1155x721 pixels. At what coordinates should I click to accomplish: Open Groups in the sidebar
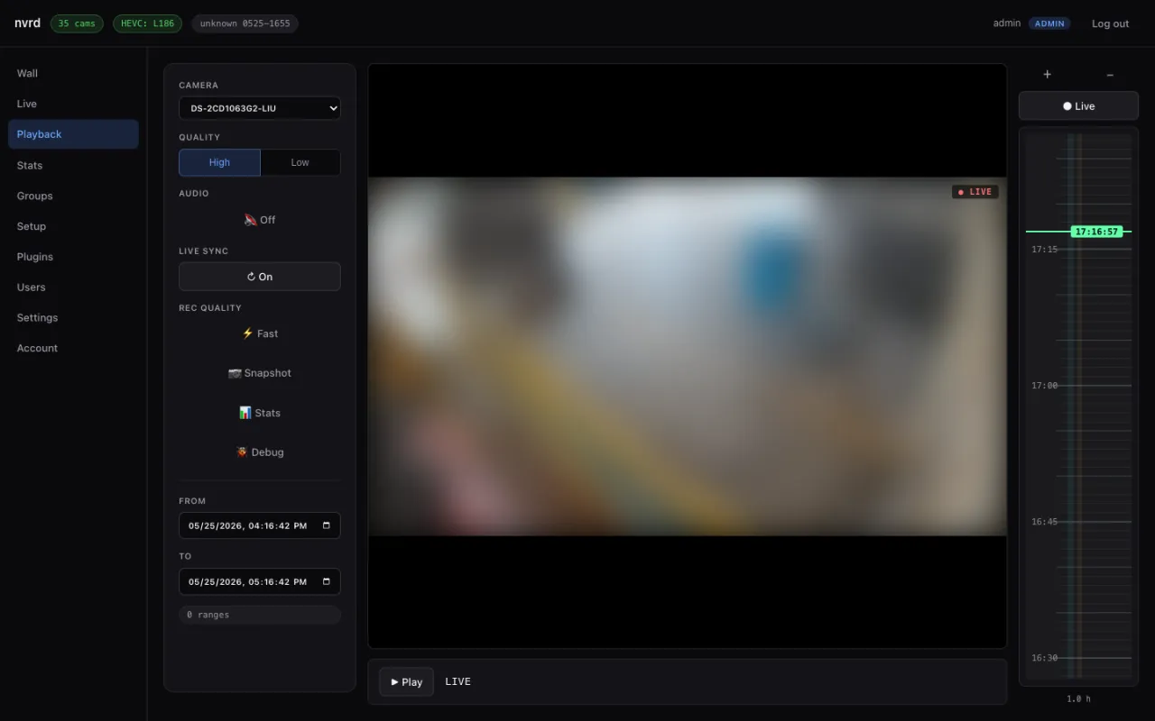pyautogui.click(x=73, y=196)
